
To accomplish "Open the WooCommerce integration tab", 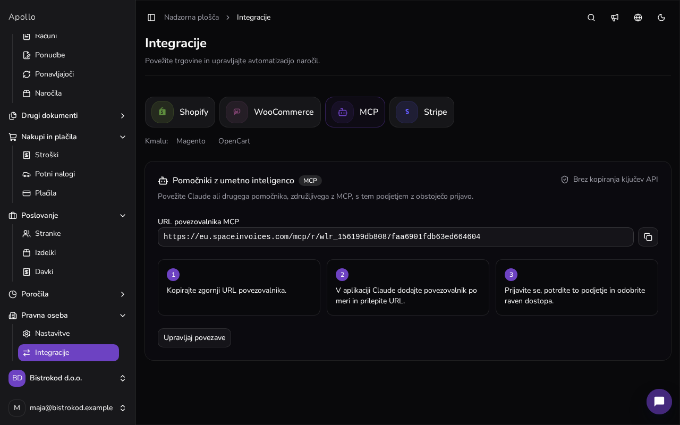I will (270, 112).
